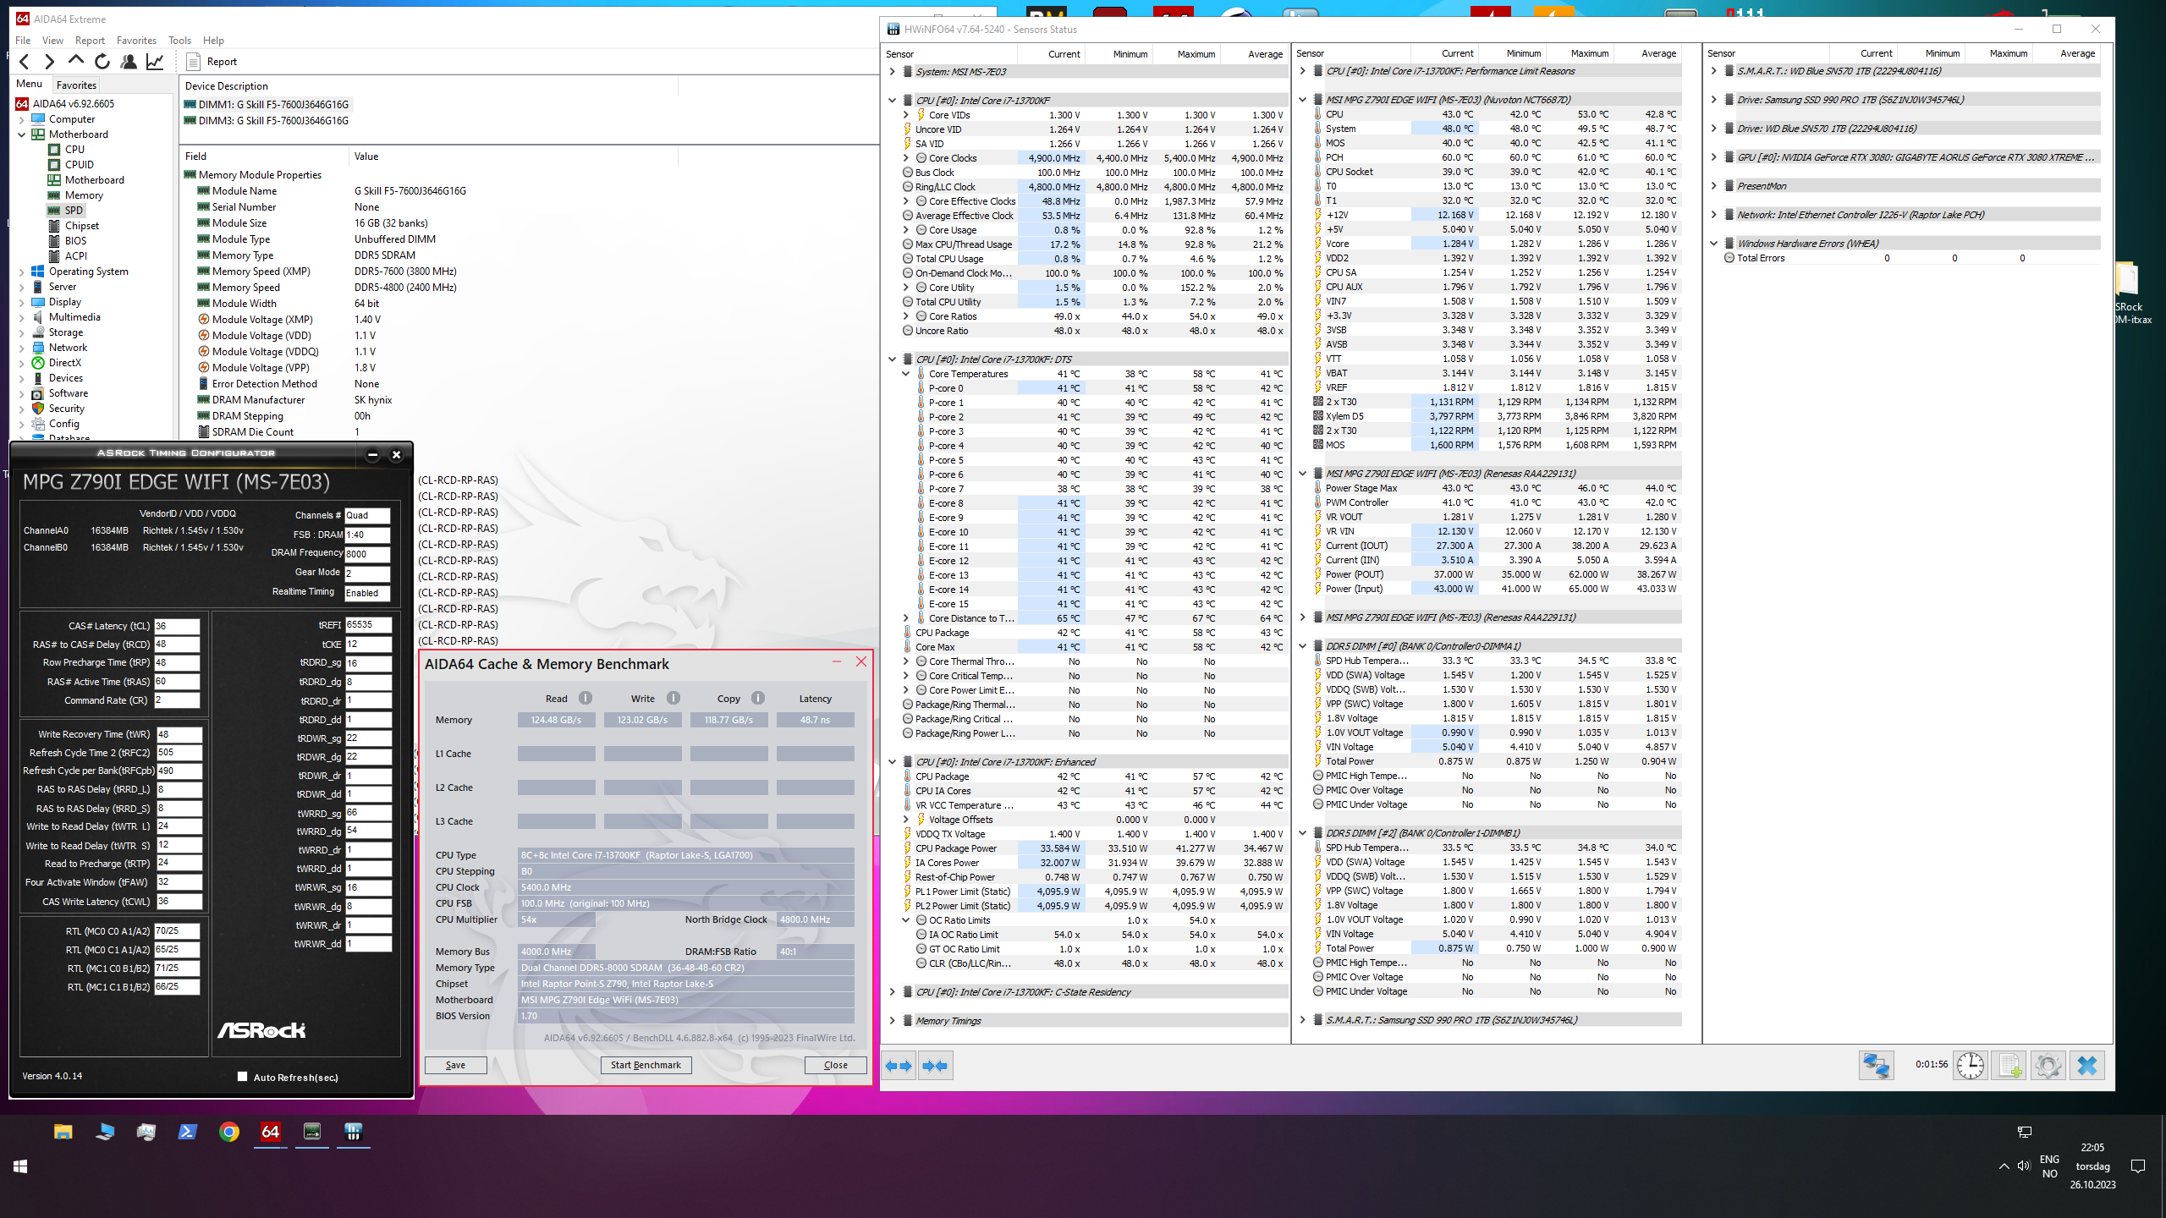This screenshot has width=2166, height=1218.
Task: Open HWiNFO network remote monitoring icon
Action: tap(1876, 1066)
